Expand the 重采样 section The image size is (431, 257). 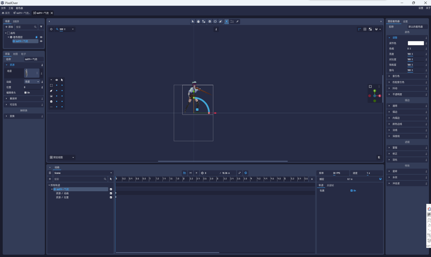coord(24,99)
